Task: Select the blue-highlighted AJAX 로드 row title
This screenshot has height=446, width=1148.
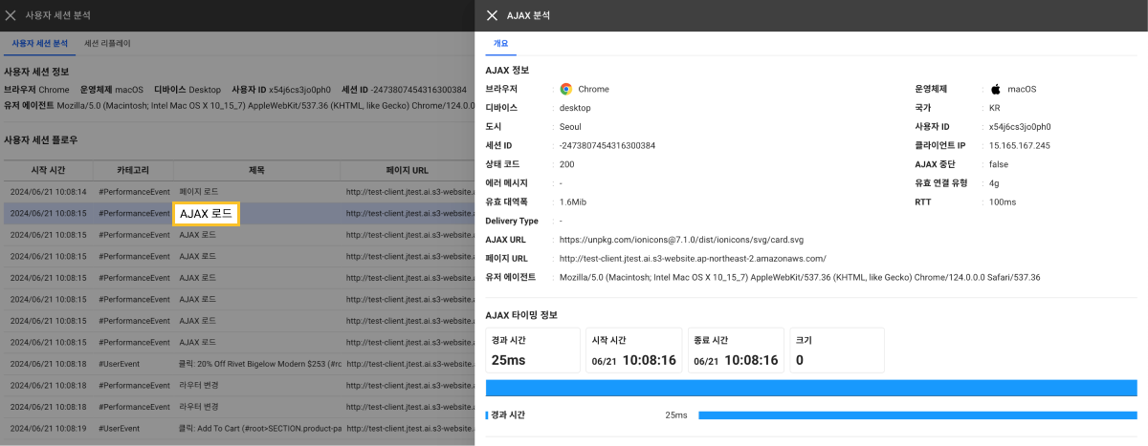Action: click(x=206, y=214)
